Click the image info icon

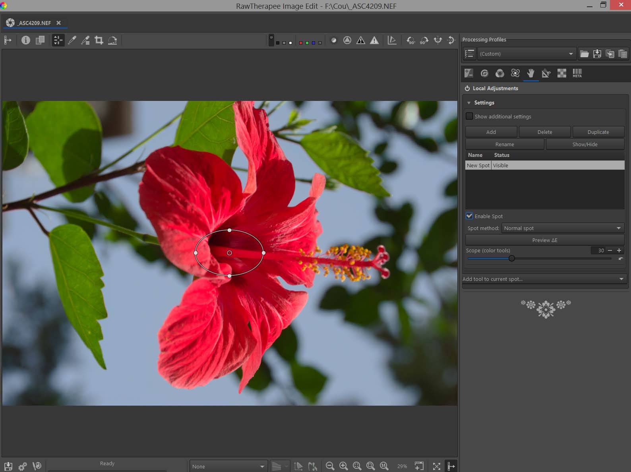tap(26, 40)
